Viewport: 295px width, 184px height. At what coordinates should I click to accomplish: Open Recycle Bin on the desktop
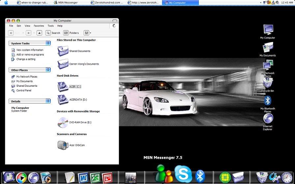coord(267,83)
